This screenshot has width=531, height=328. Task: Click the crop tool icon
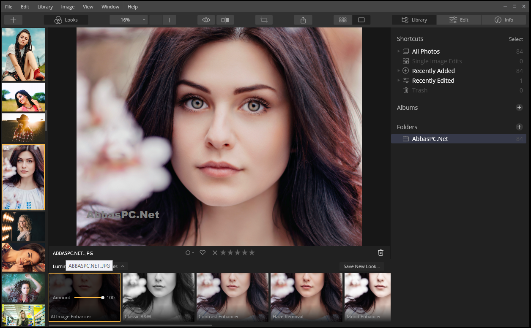click(264, 20)
